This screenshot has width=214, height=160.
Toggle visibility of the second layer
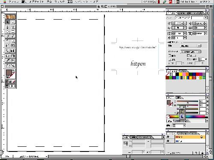[x=168, y=141]
